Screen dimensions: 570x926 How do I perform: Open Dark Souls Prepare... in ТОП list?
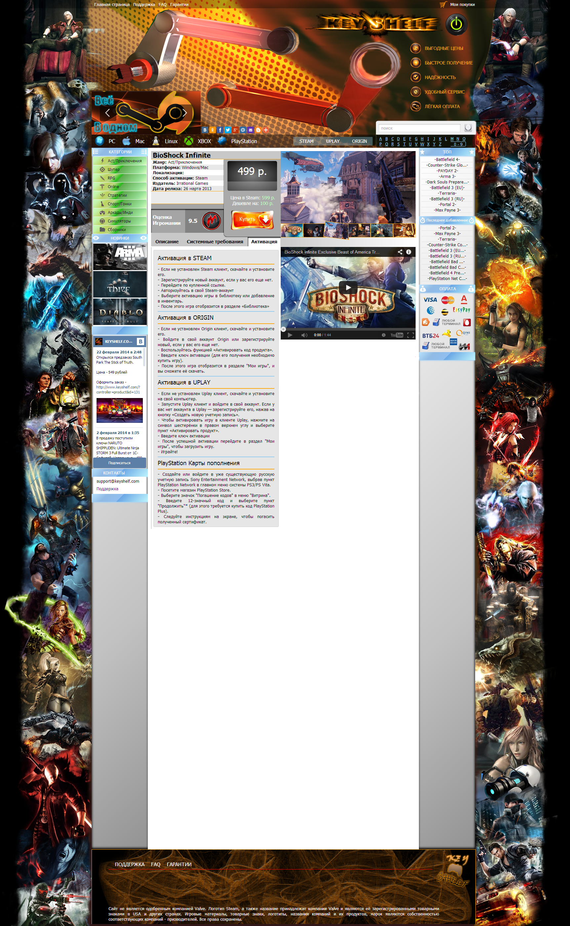pos(447,182)
